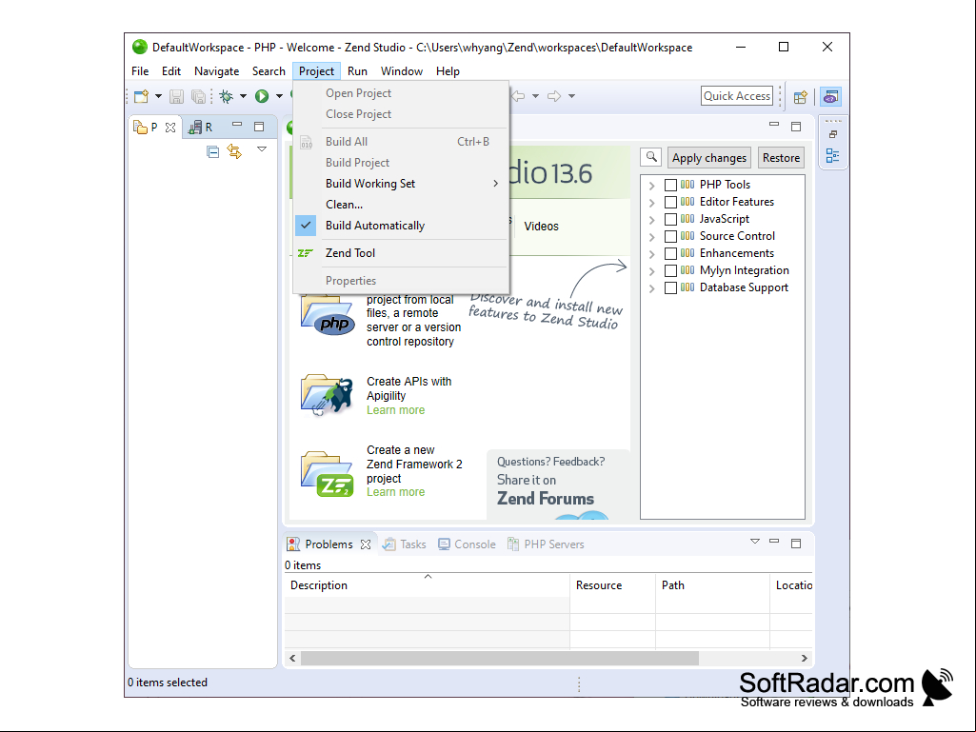The width and height of the screenshot is (976, 732).
Task: Click Learn more under Apigility
Action: (x=396, y=410)
